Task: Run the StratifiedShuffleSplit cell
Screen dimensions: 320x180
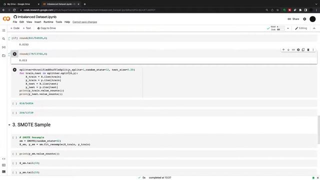Action: tap(14, 70)
